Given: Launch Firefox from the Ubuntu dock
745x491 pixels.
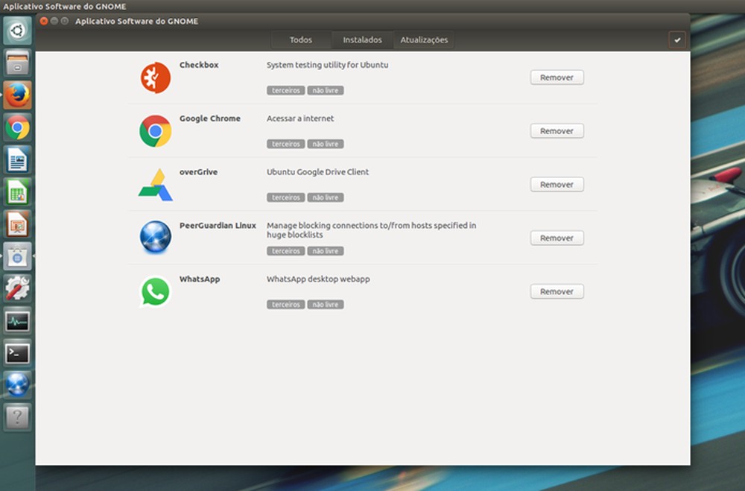Looking at the screenshot, I should pos(17,95).
